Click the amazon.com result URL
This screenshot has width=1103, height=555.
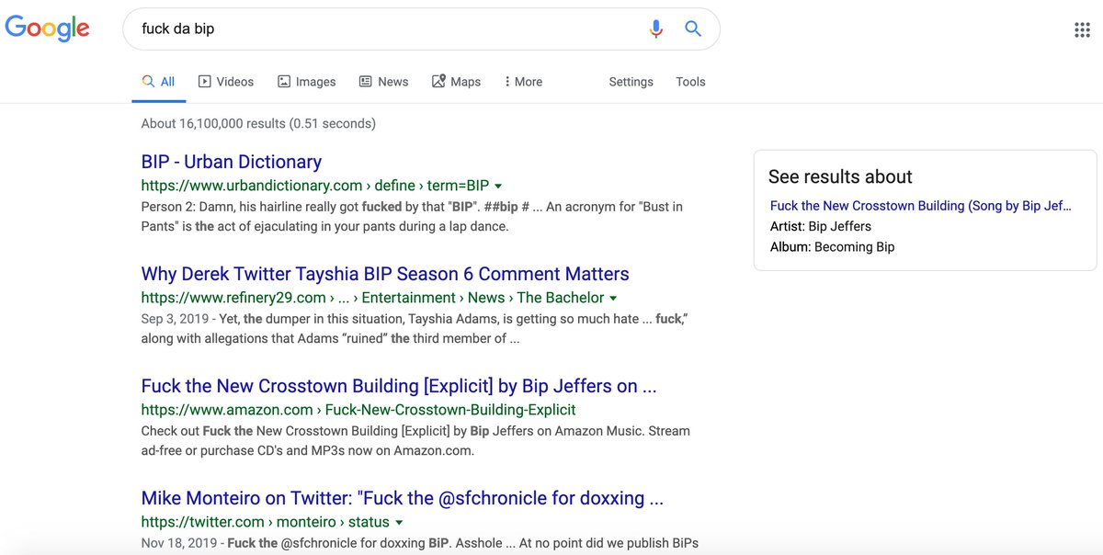358,410
